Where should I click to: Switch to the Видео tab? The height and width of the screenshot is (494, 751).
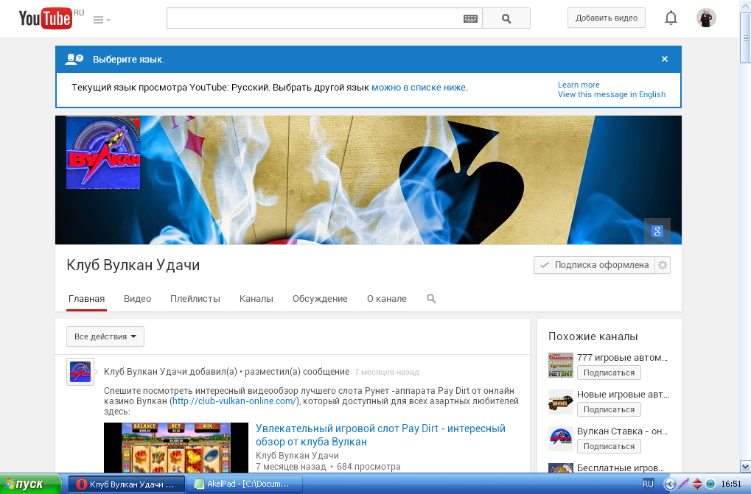[x=138, y=299]
